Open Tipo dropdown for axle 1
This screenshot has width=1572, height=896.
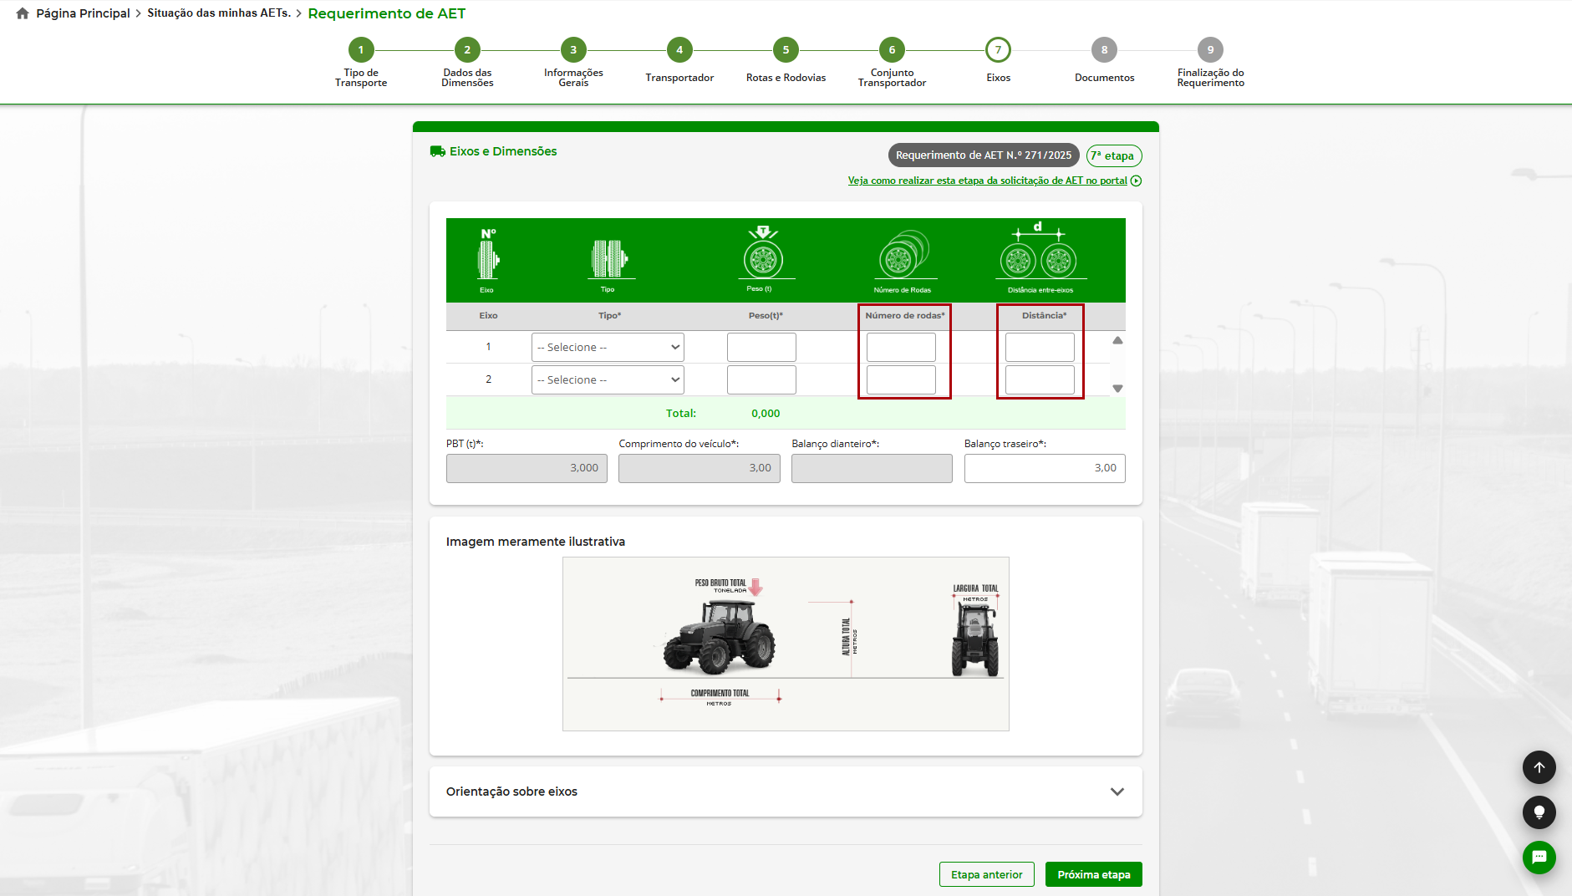[x=608, y=348]
